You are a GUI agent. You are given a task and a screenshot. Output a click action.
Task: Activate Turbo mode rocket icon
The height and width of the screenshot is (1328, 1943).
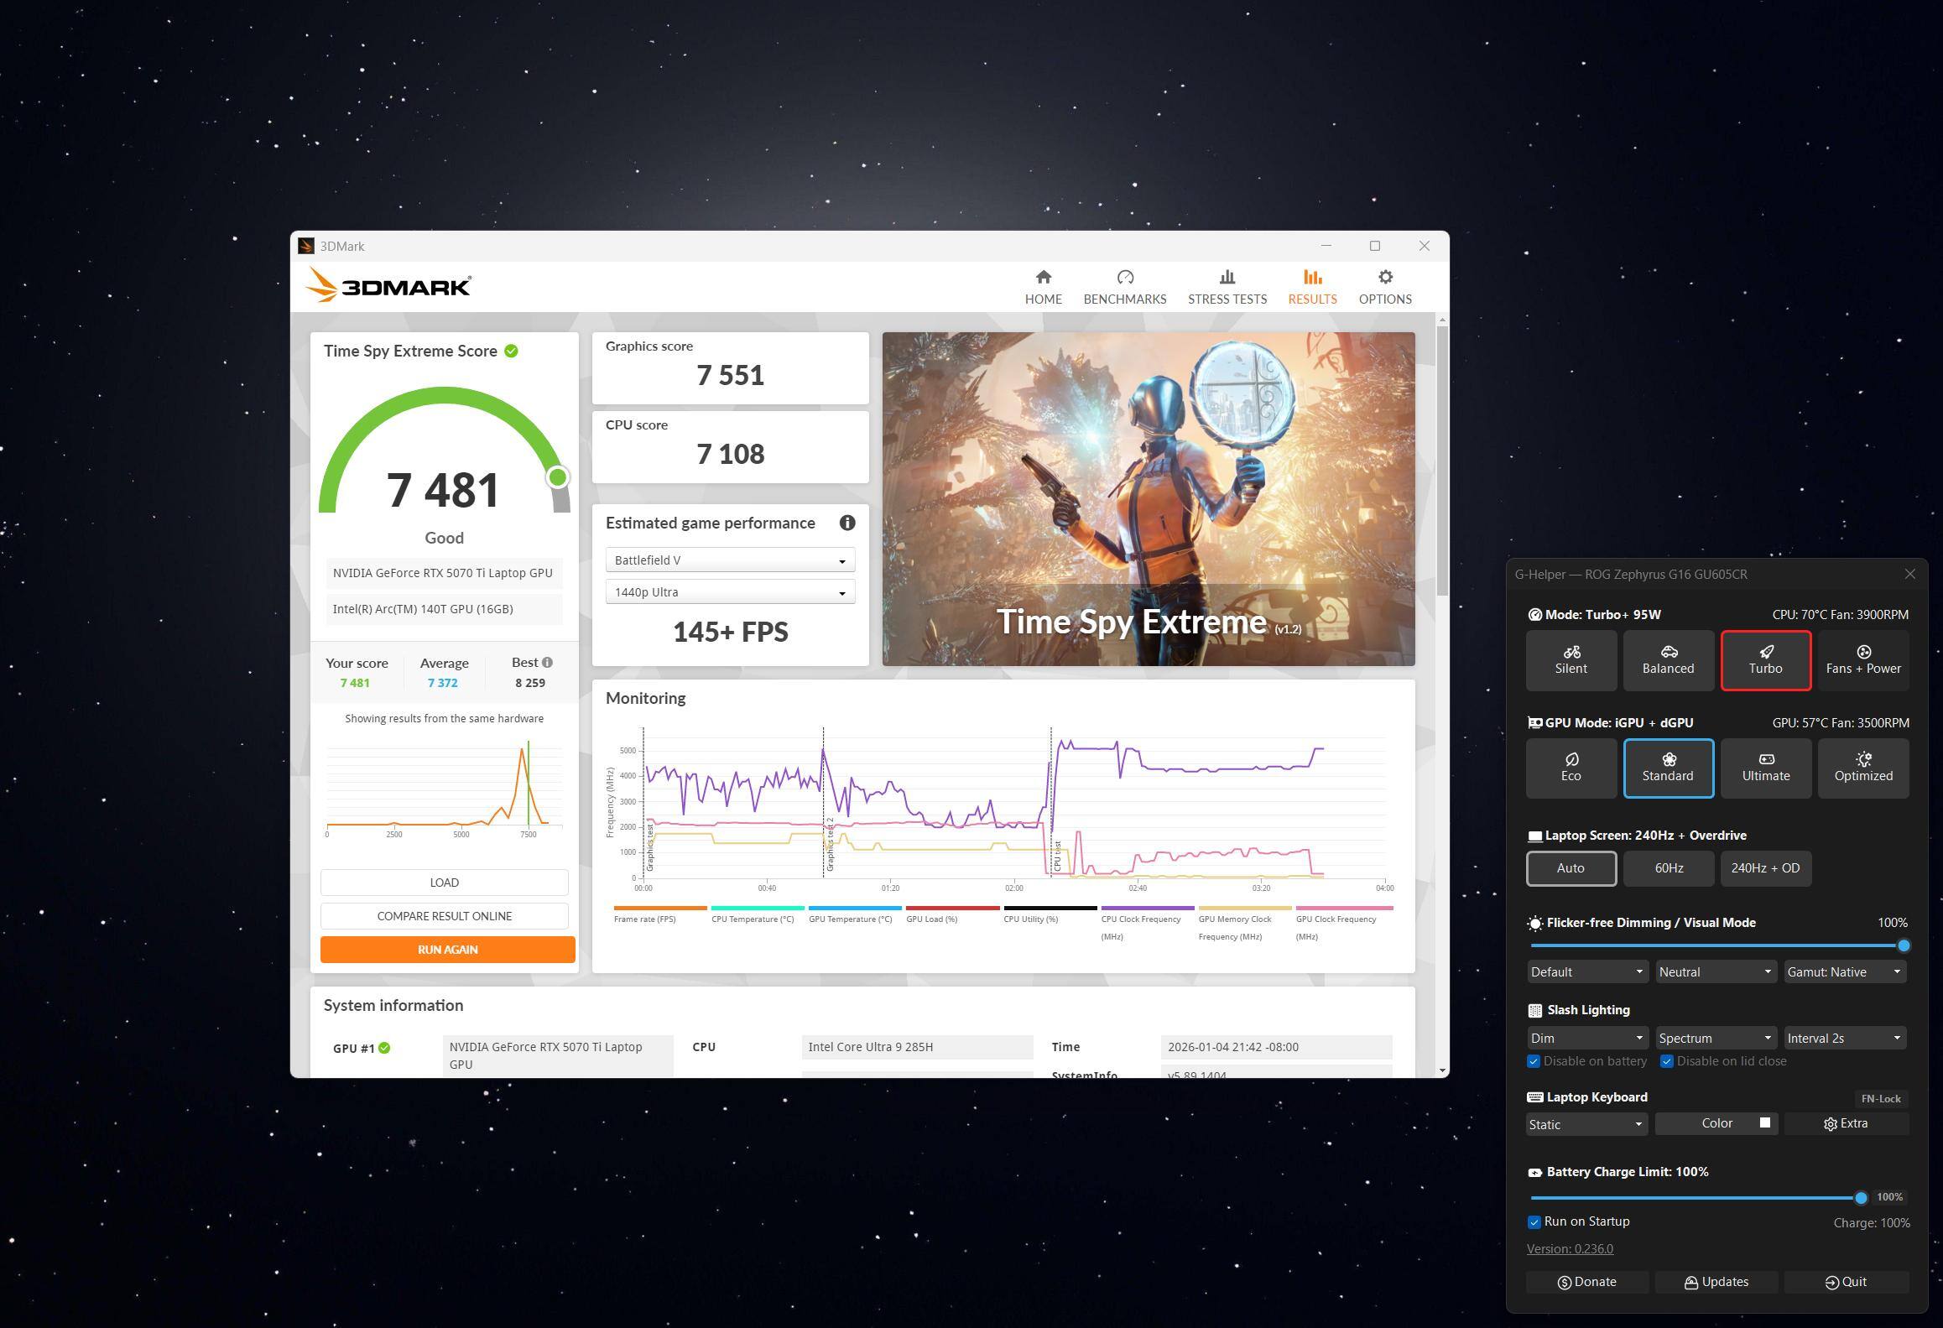[x=1765, y=652]
